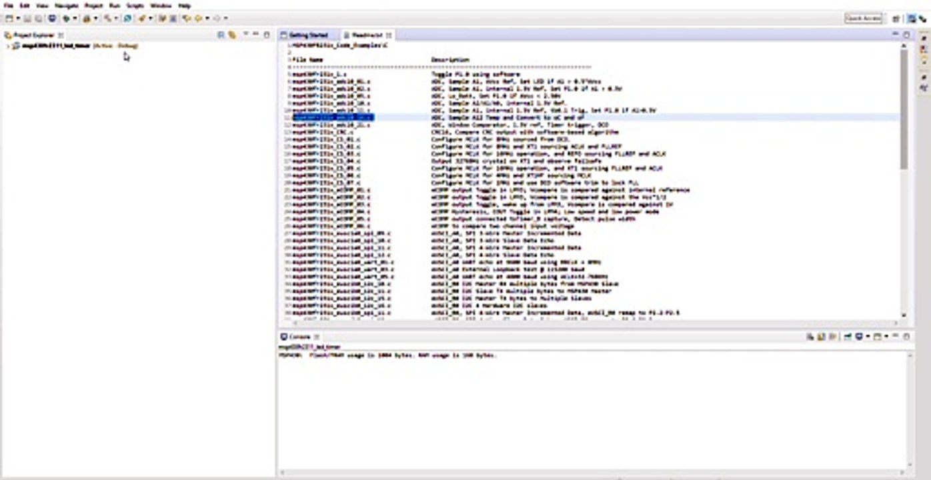Open the Build configuration dropdown arrow
Screen dimensions: 931x480
click(116, 18)
